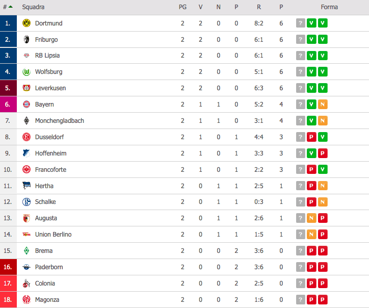
Task: Click Paderborn's grey question mark badge
Action: pos(301,267)
